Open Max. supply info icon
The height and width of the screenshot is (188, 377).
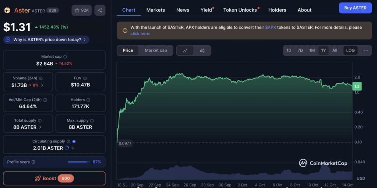[x=92, y=120]
